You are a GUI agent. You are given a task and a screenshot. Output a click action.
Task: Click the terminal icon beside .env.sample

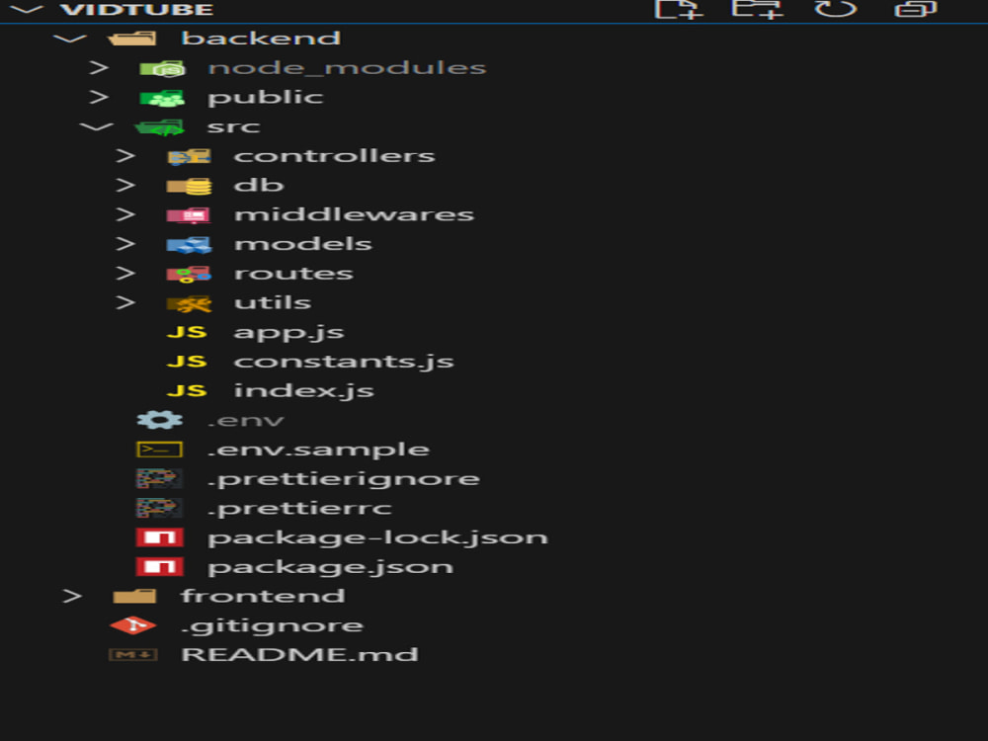coord(159,450)
